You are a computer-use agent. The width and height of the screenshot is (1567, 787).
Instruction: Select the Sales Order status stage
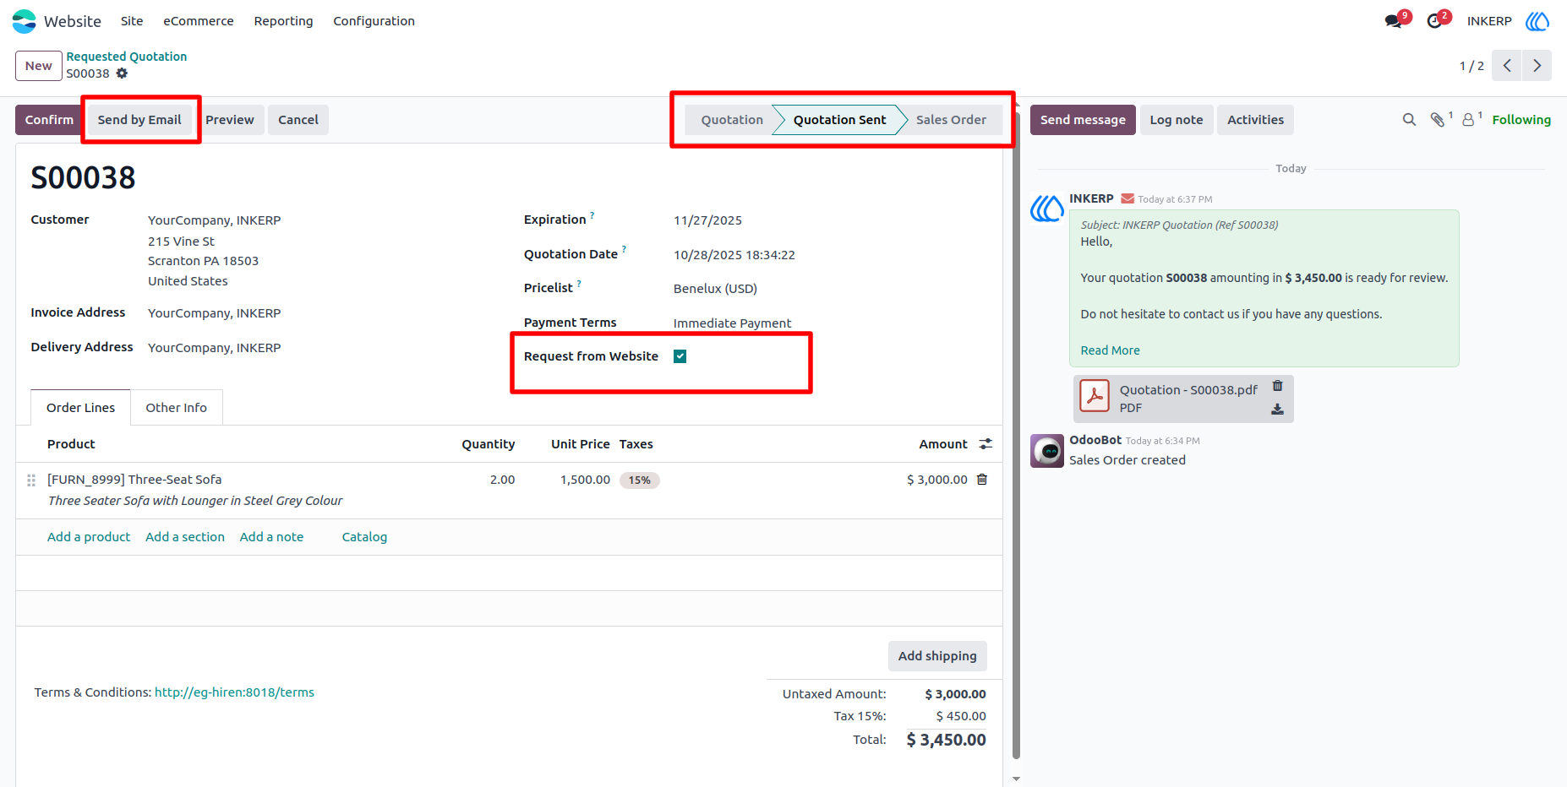coord(951,120)
